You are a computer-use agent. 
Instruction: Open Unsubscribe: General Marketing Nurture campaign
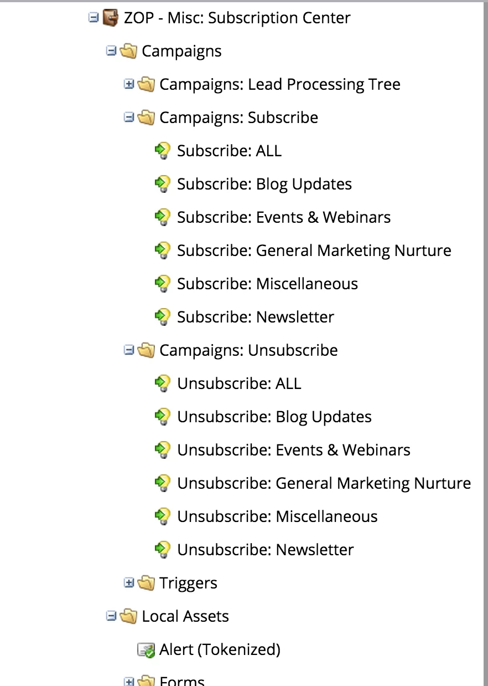(324, 483)
